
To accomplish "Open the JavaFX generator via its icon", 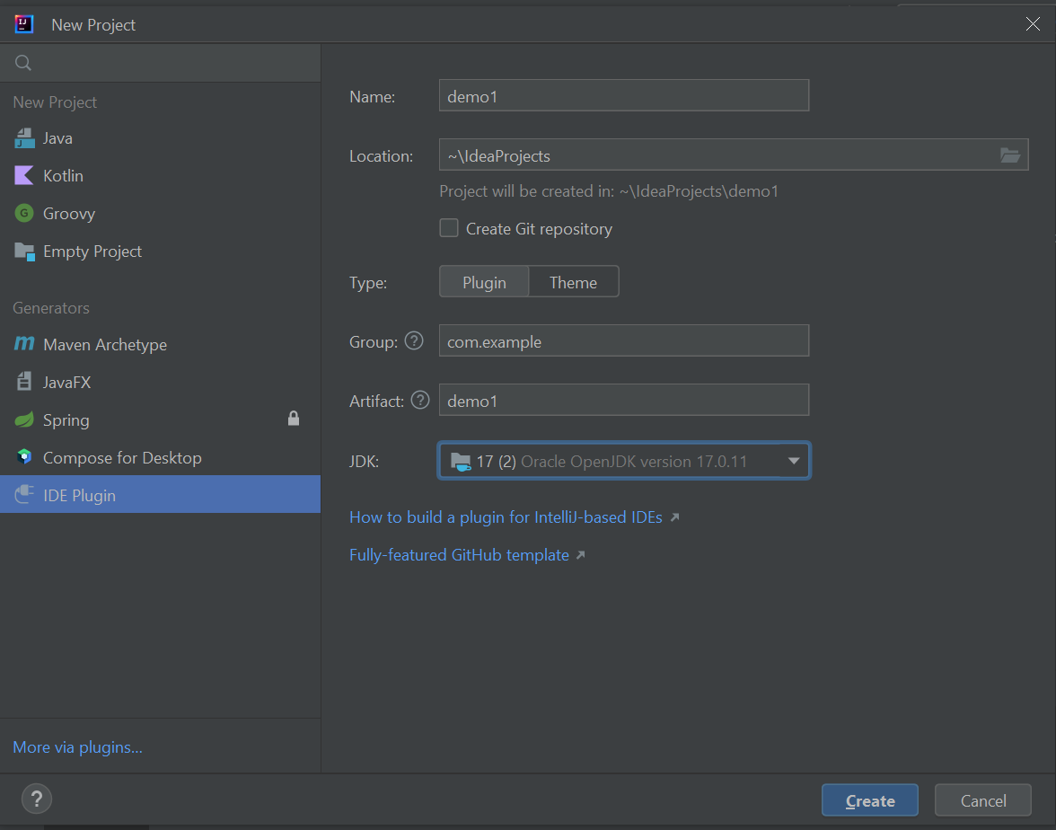I will point(26,382).
